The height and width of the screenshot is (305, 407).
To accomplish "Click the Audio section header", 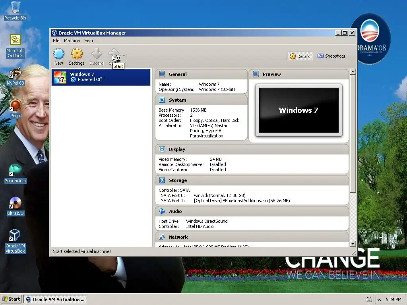I will (x=252, y=211).
